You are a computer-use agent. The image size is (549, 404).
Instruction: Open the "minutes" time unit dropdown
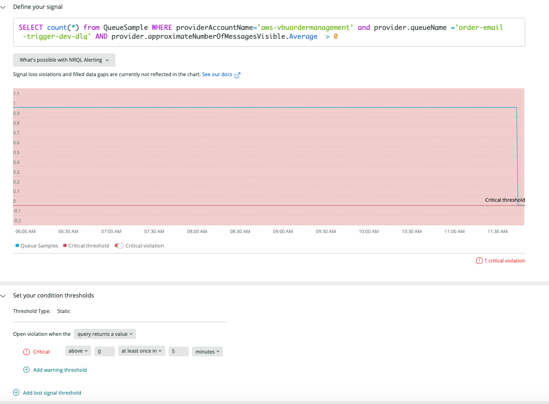(x=207, y=351)
